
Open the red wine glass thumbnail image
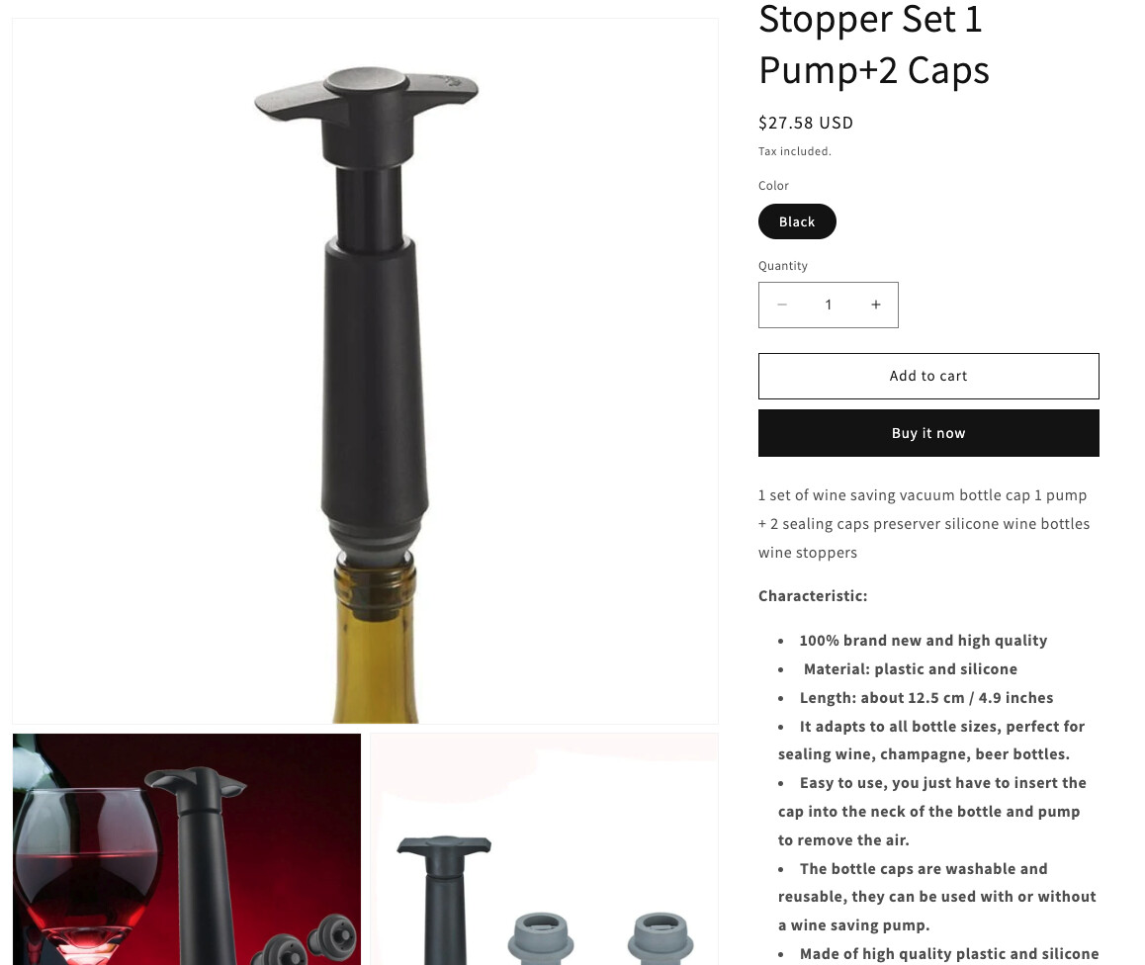coord(187,849)
